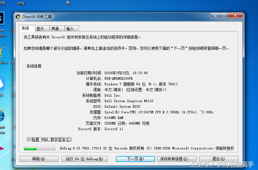
Task: Click 运行 64 位 DxDiag button
Action: coord(84,159)
